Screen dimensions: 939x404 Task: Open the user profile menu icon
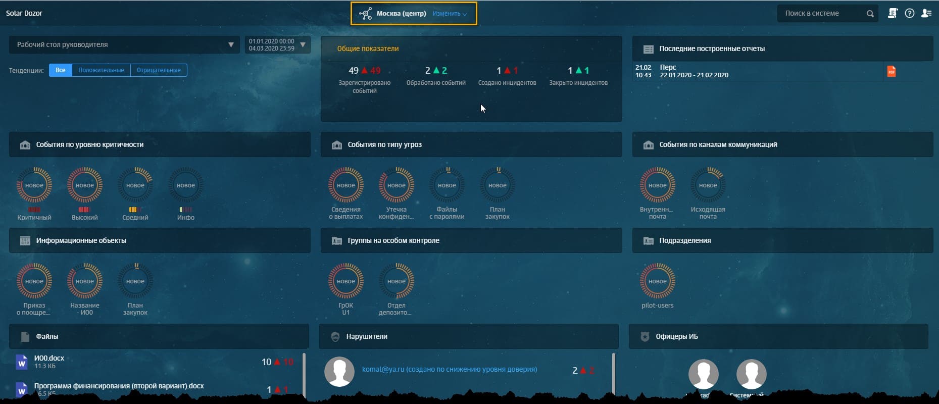pos(926,14)
